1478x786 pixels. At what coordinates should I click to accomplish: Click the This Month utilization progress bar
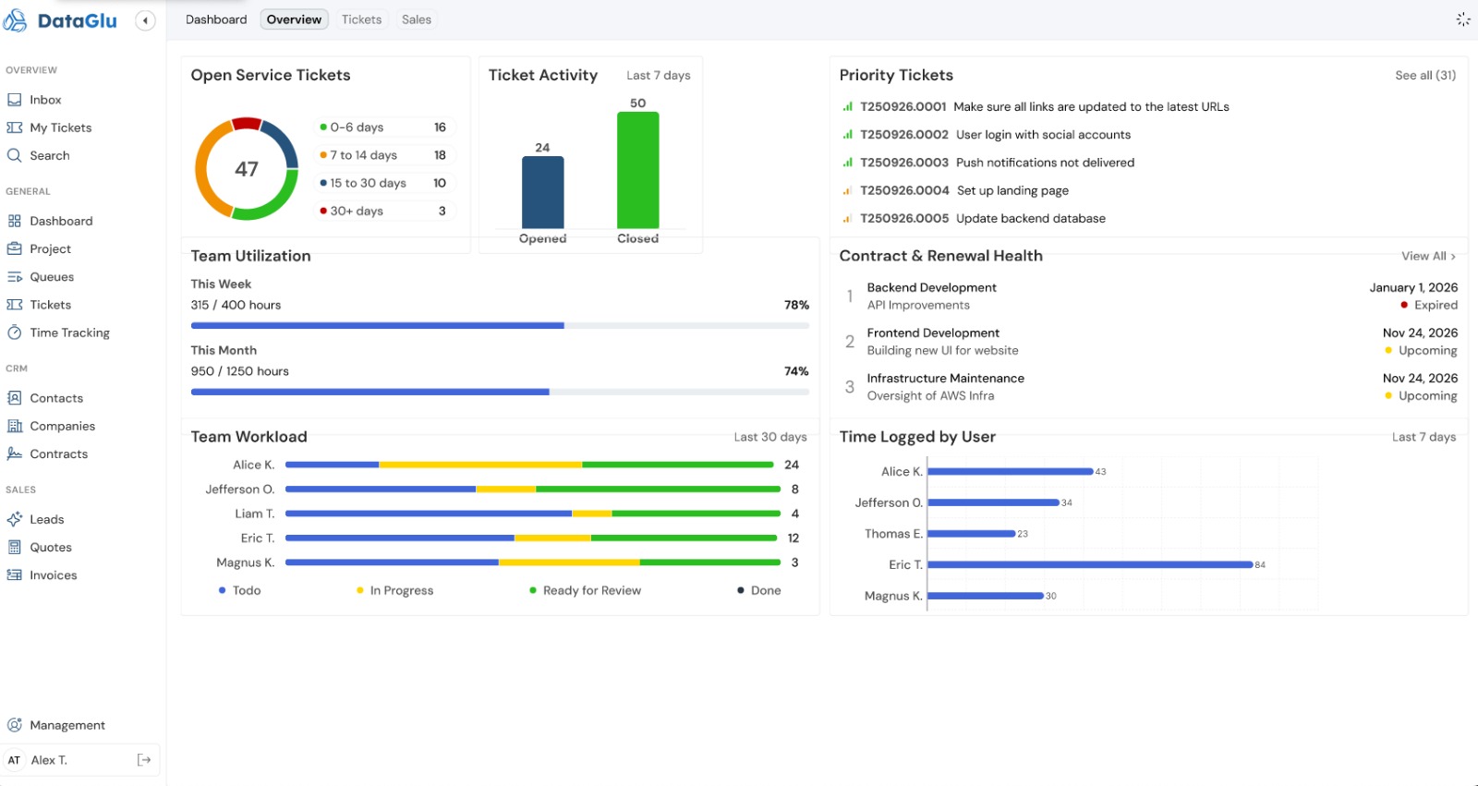click(500, 392)
